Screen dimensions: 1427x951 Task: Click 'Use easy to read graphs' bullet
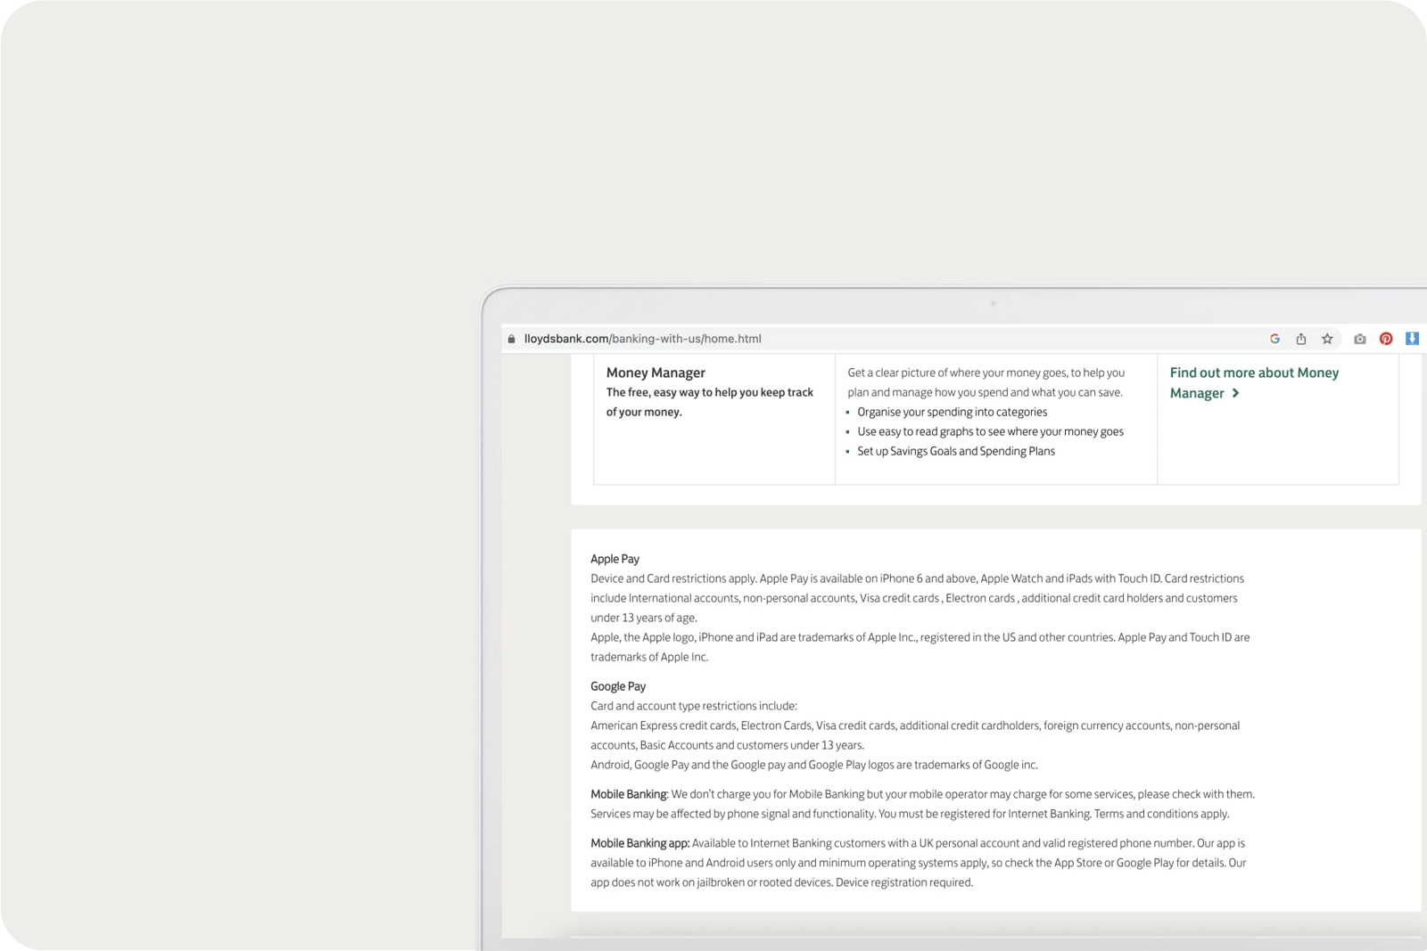(990, 431)
